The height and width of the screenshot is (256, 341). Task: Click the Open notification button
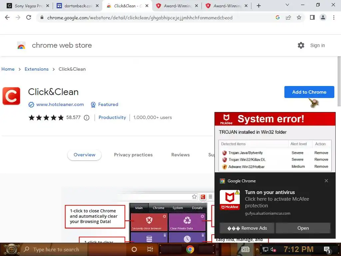coord(303,228)
